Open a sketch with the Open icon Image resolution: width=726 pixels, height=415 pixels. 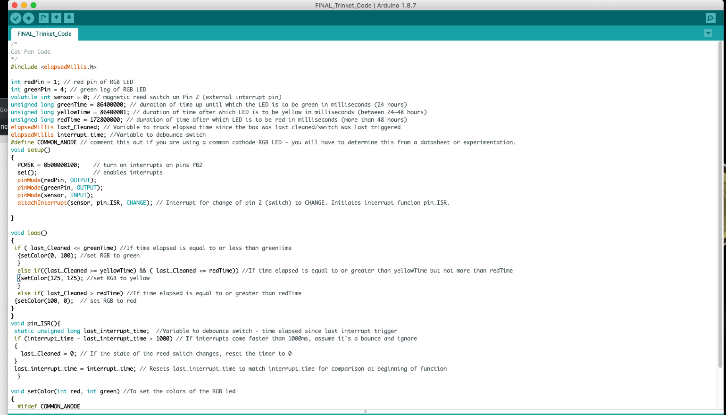click(x=56, y=18)
